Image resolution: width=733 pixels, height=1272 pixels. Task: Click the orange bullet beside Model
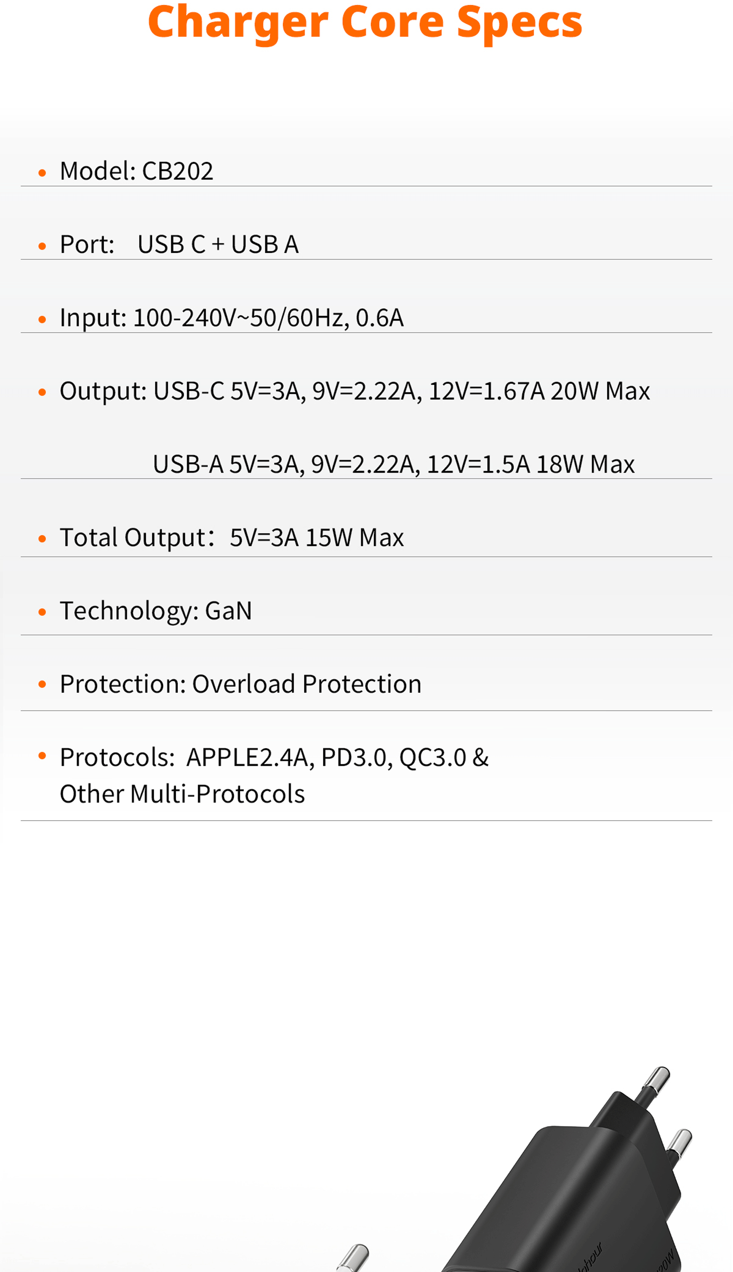(42, 173)
